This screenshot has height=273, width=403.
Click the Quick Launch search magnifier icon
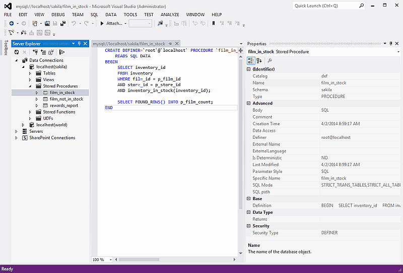(x=361, y=6)
